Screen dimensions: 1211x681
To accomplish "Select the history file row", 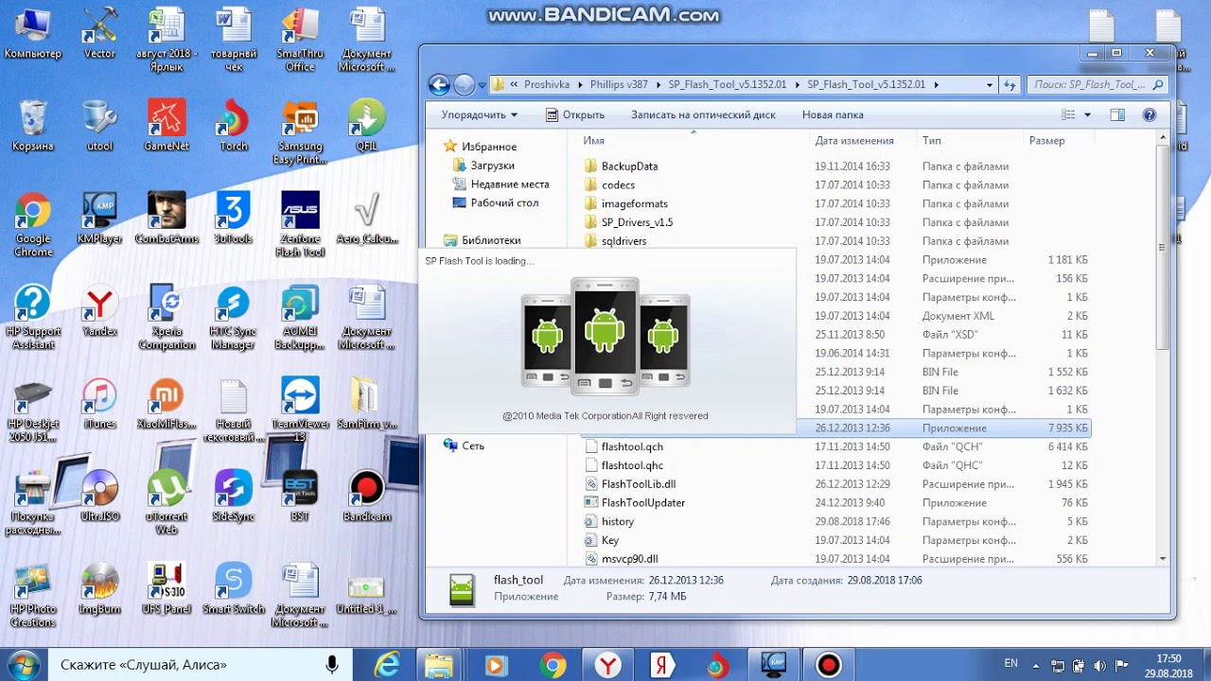I will [618, 521].
